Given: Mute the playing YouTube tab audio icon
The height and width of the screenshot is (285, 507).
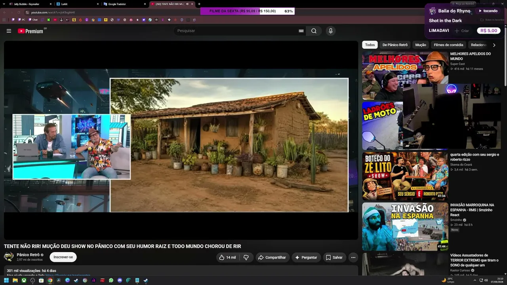Looking at the screenshot, I should click(187, 4).
